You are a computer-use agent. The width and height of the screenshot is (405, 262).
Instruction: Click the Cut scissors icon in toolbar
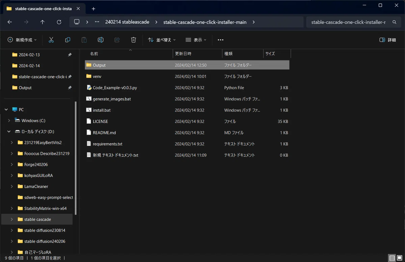coord(51,40)
